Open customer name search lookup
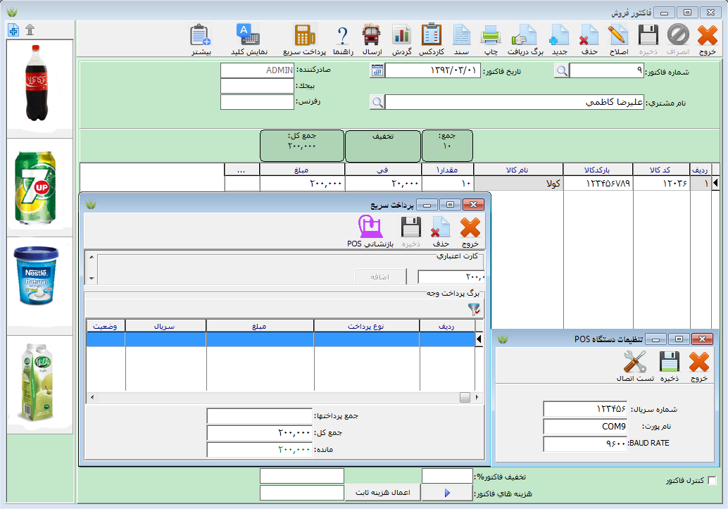Image resolution: width=728 pixels, height=509 pixels. (x=377, y=103)
